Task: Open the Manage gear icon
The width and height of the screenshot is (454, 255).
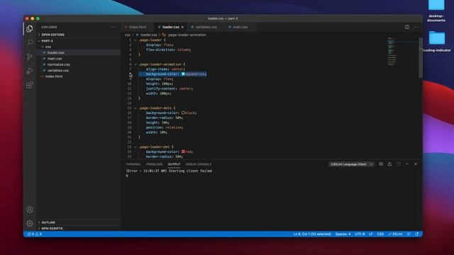Action: pos(30,224)
